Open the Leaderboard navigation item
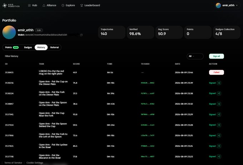Viewport: 243px width, 165px height. point(90,5)
